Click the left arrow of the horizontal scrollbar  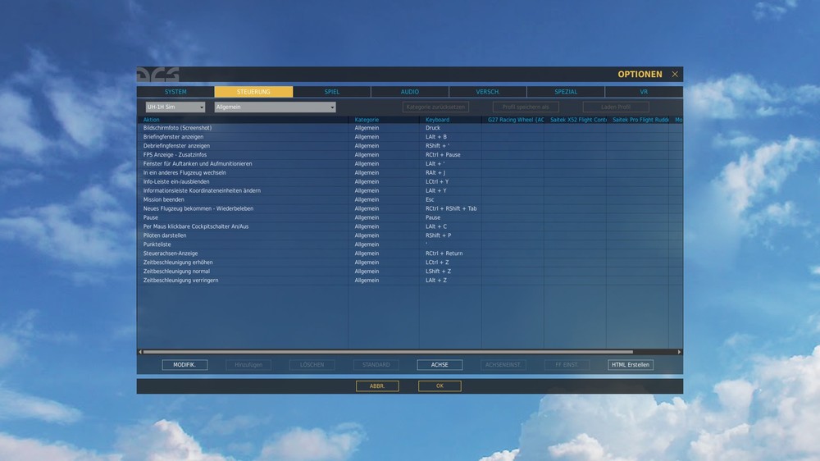(140, 352)
